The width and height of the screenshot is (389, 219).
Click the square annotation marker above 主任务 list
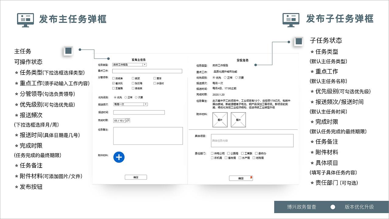pos(67,51)
